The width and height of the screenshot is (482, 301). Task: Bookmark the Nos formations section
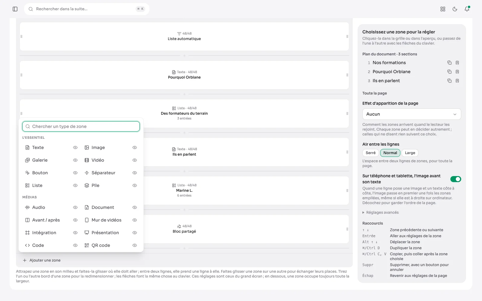click(457, 63)
